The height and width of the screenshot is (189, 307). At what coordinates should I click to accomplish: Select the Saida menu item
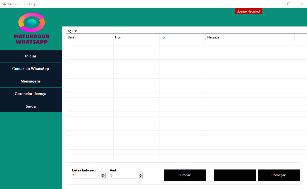31,106
